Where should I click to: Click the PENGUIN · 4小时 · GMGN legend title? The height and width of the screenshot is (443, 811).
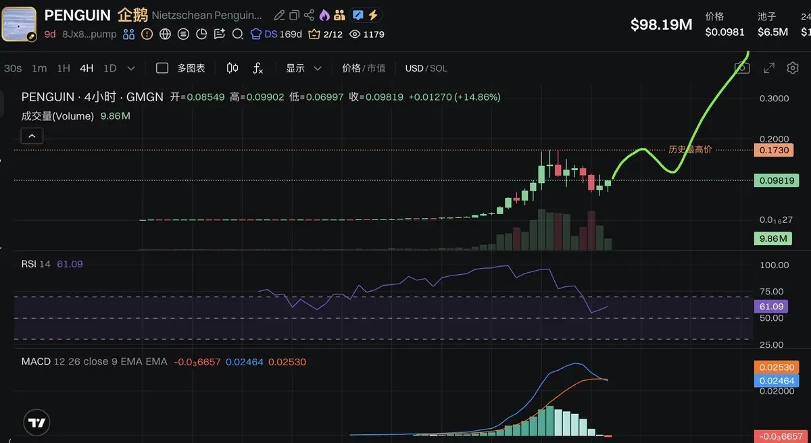point(93,97)
